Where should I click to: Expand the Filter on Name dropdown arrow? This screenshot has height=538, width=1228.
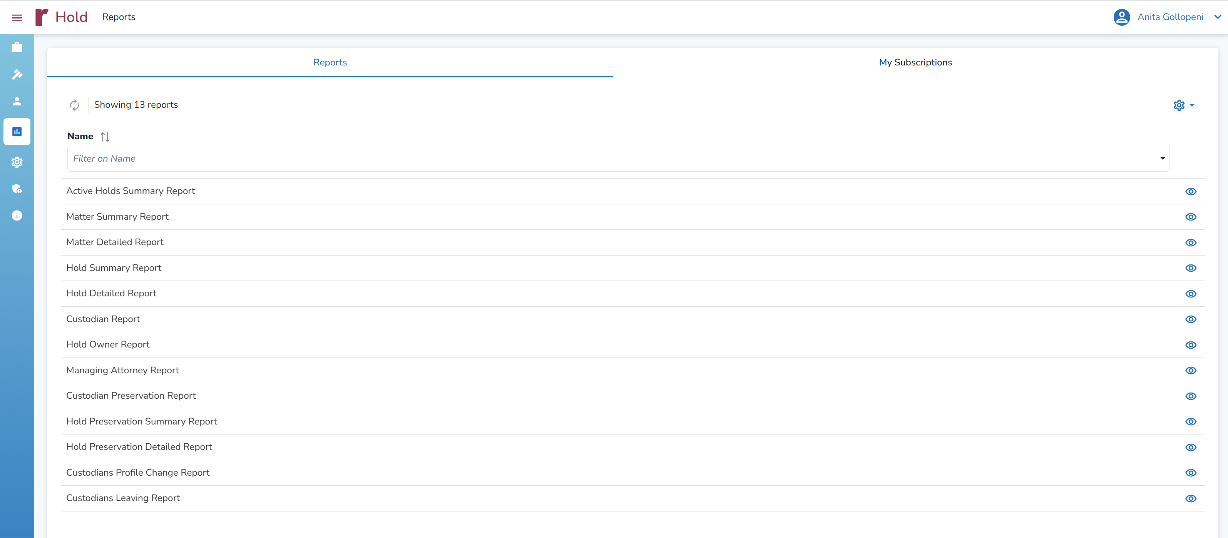1162,158
